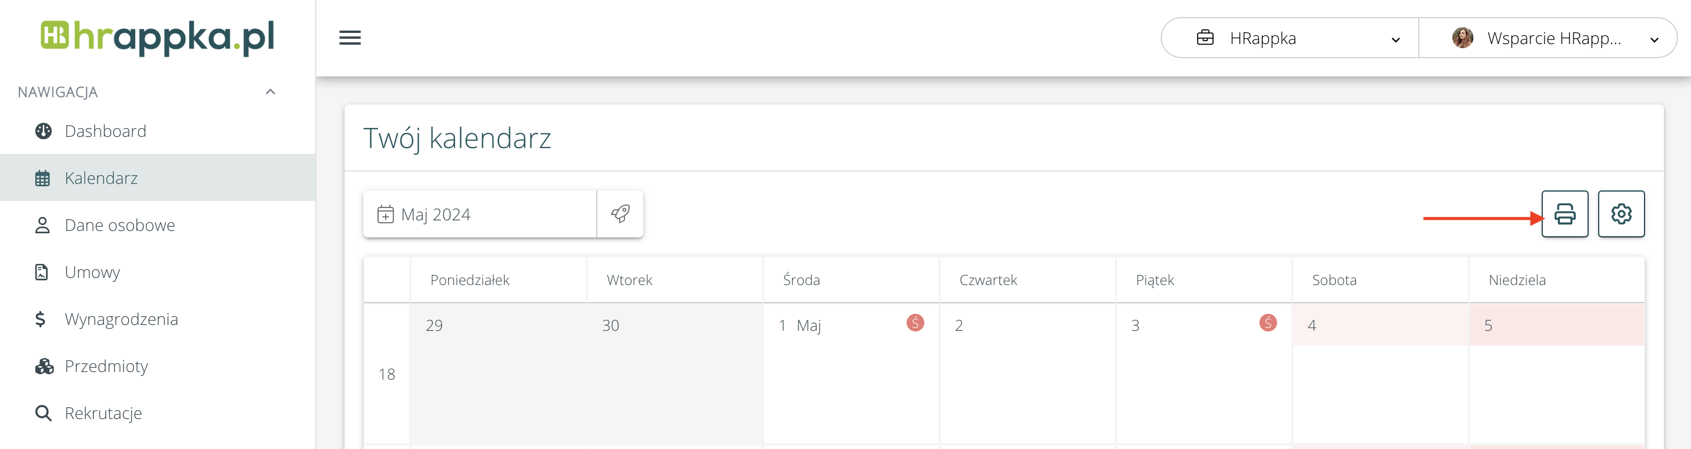Image resolution: width=1691 pixels, height=449 pixels.
Task: Go to Rekrutacje in the sidebar
Action: click(103, 414)
